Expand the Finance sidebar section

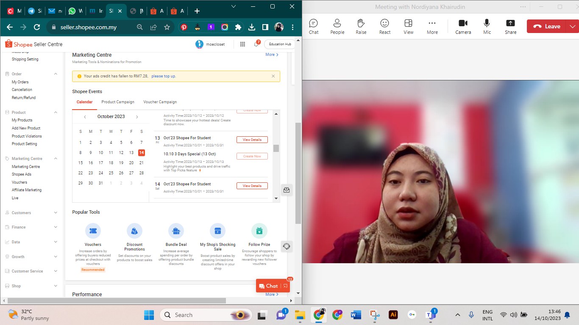(x=56, y=227)
